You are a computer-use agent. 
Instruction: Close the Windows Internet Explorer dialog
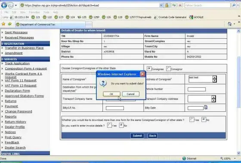click(x=142, y=74)
